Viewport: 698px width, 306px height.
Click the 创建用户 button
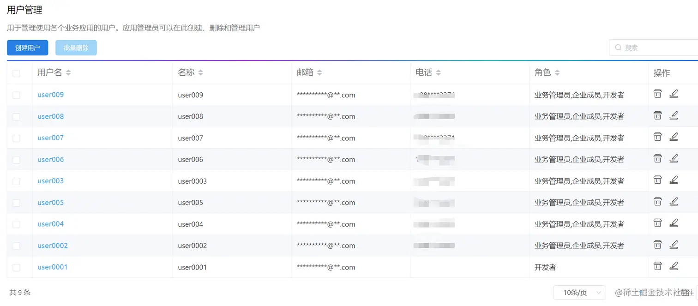pos(28,48)
